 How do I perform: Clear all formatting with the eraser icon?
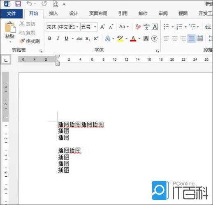point(138,27)
